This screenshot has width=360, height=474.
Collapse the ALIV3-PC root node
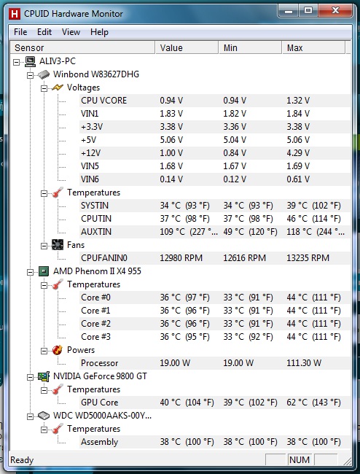click(17, 62)
